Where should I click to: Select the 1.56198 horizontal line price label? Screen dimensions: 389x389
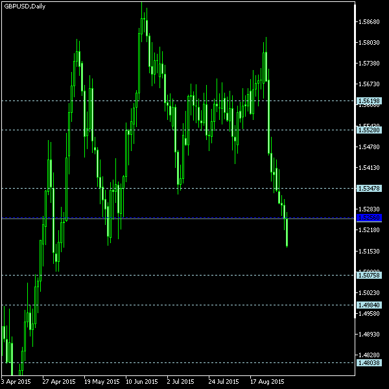click(369, 101)
